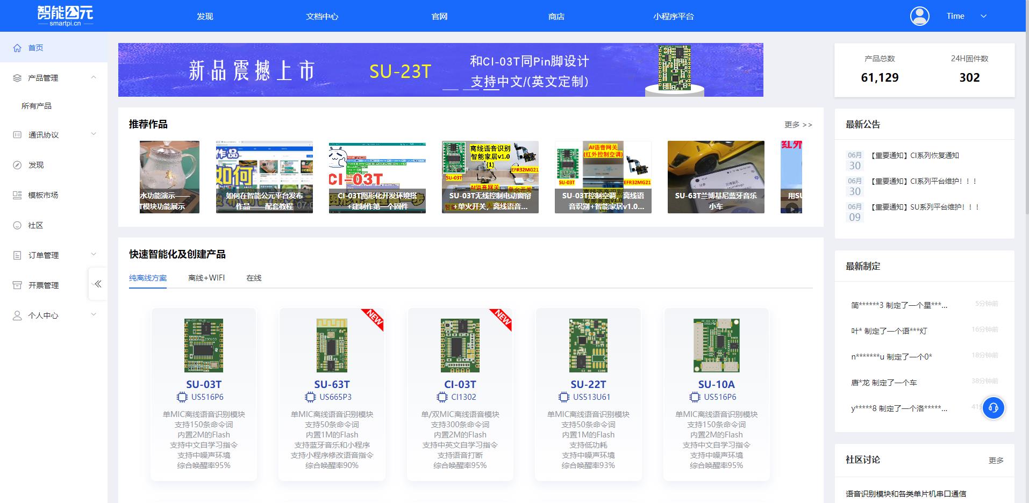
Task: Click 更多 in 社区讨论 panel
Action: coord(996,461)
